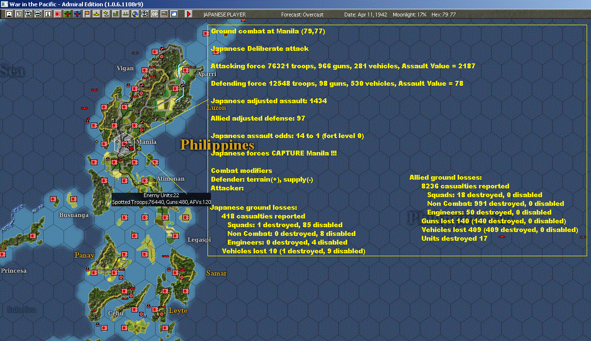Click the Japanese flag base next to Cebu label

(135, 310)
